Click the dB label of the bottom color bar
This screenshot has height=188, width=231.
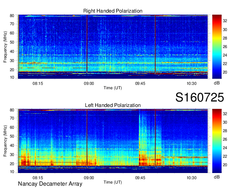point(217,177)
